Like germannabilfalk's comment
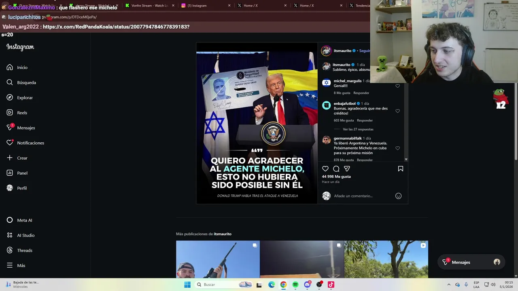Screen dimensions: 518x291 pyautogui.click(x=397, y=148)
